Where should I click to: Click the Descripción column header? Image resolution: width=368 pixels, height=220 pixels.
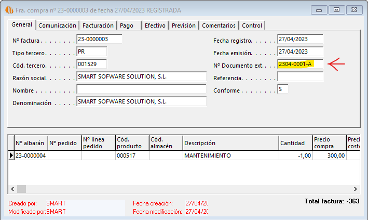pyautogui.click(x=230, y=143)
